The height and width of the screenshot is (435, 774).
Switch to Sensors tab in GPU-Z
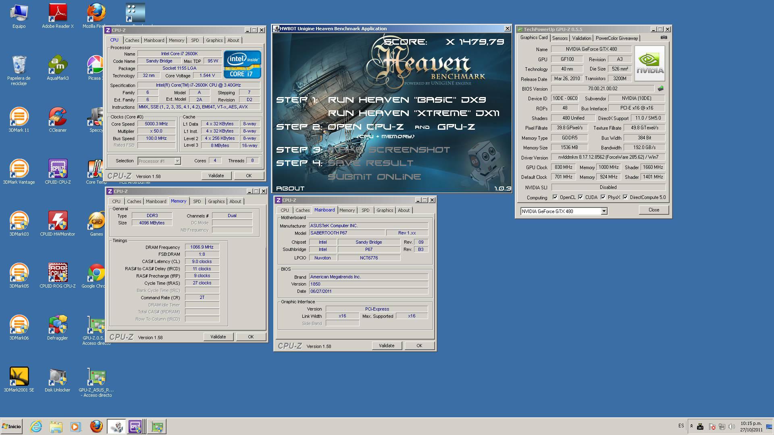(x=560, y=38)
